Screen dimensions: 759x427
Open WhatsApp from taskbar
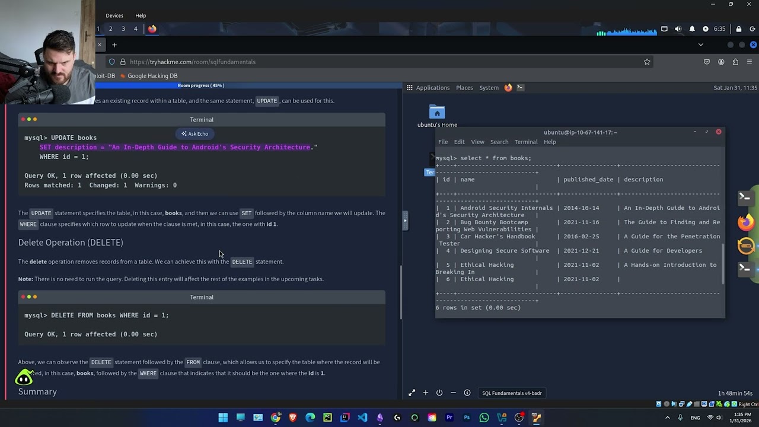(484, 418)
